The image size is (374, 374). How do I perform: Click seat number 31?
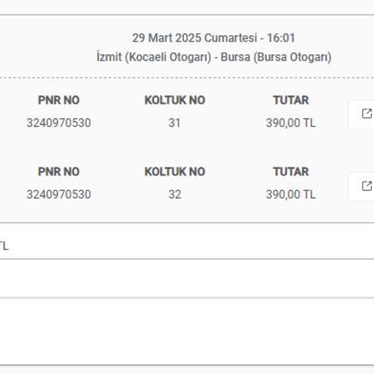coord(174,123)
